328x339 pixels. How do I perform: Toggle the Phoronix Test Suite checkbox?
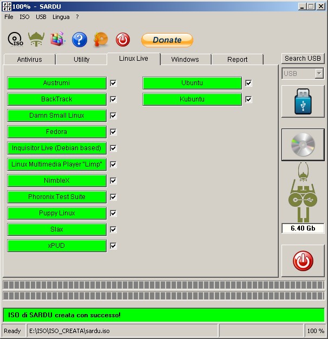[113, 197]
